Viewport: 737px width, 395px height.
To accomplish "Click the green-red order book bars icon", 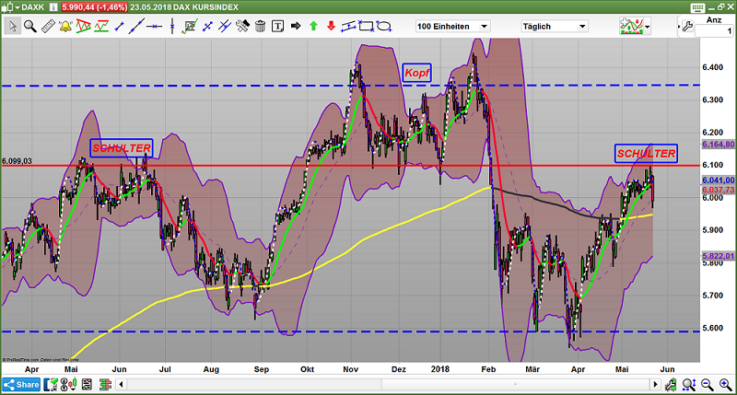I will [105, 385].
